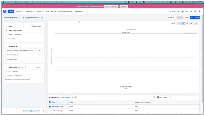The width and height of the screenshot is (204, 115).
Task: Open the Play Song or Video options kebab
Action: click(x=41, y=31)
